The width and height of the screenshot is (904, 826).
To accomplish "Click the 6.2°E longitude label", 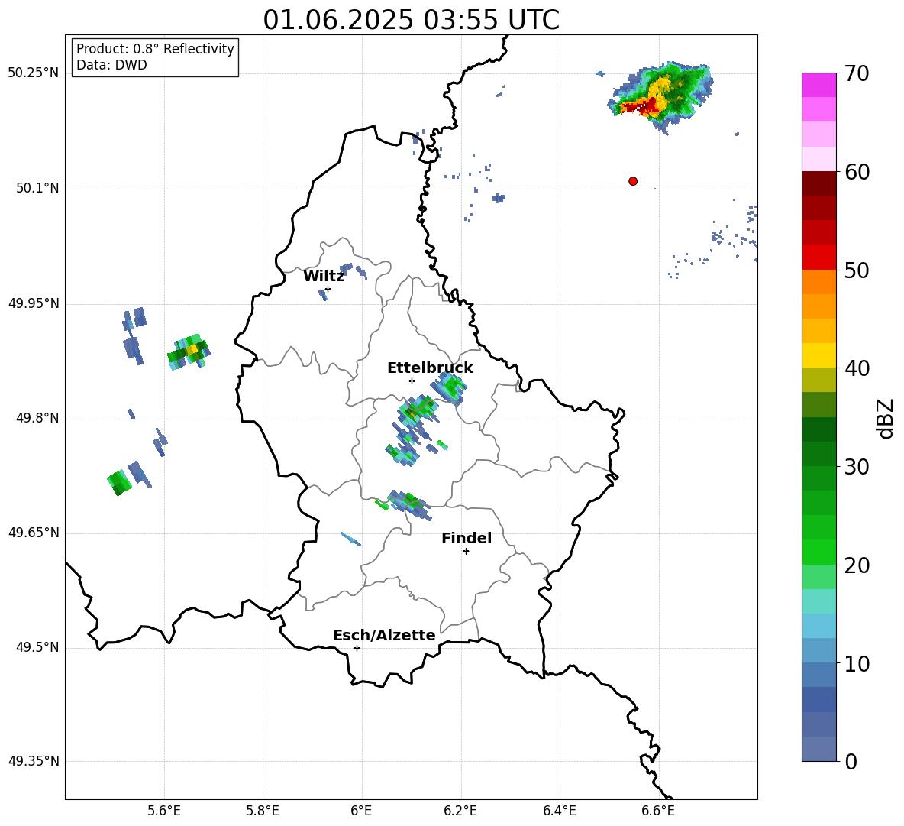I will click(460, 811).
